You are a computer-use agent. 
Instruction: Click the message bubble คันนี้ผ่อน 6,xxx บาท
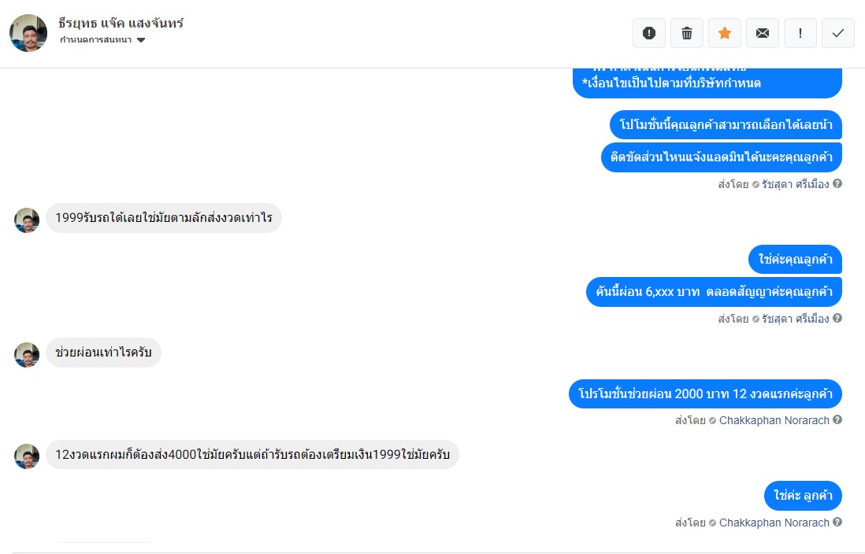[714, 292]
